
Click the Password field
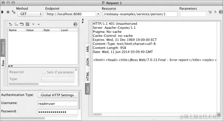click(57, 112)
